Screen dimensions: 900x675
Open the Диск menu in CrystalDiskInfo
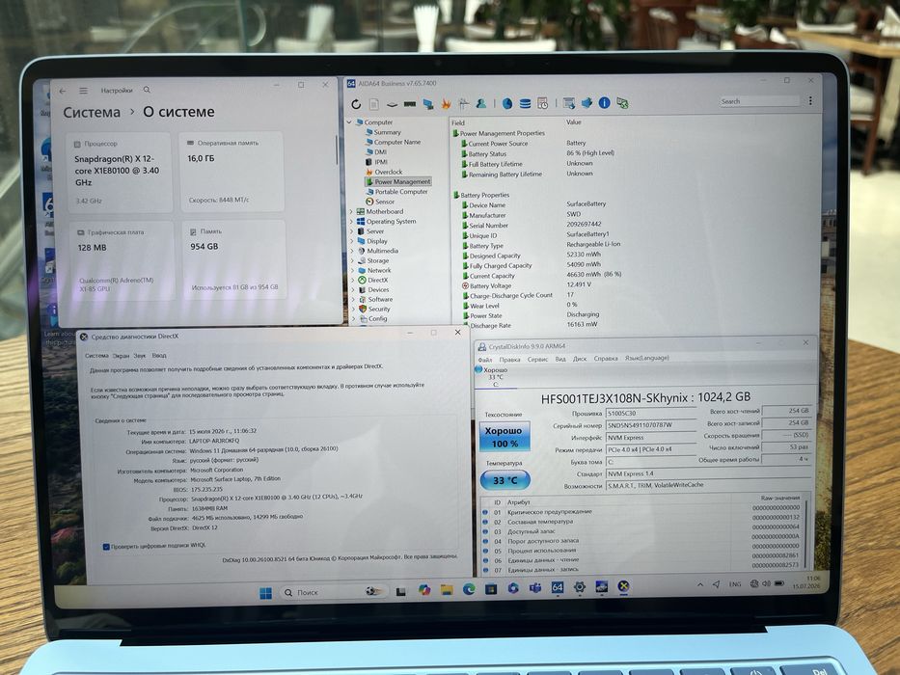point(580,359)
